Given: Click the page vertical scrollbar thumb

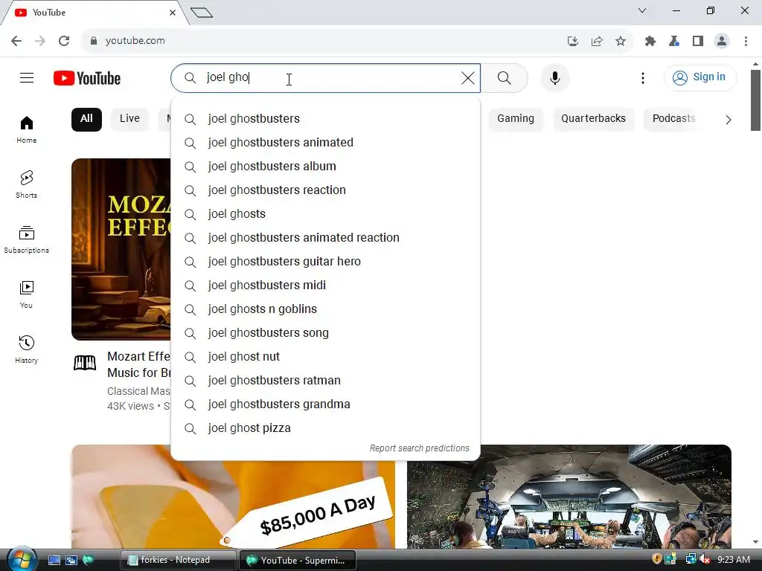Looking at the screenshot, I should (x=755, y=100).
